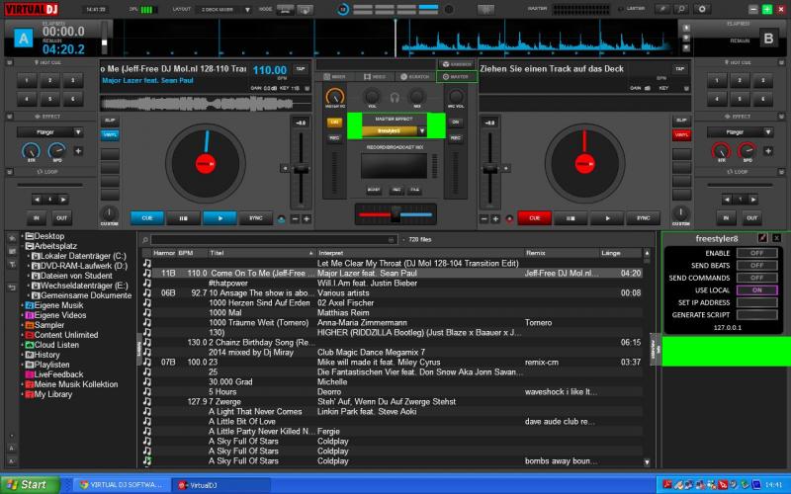This screenshot has height=494, width=791.
Task: Toggle VINYL mode on the left deck
Action: click(x=110, y=134)
